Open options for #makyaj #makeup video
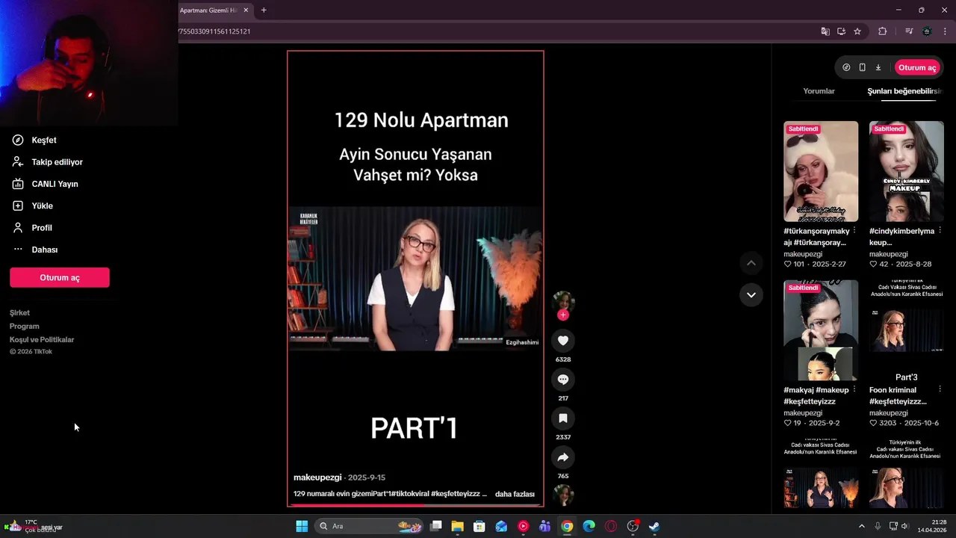The image size is (956, 538). (854, 390)
